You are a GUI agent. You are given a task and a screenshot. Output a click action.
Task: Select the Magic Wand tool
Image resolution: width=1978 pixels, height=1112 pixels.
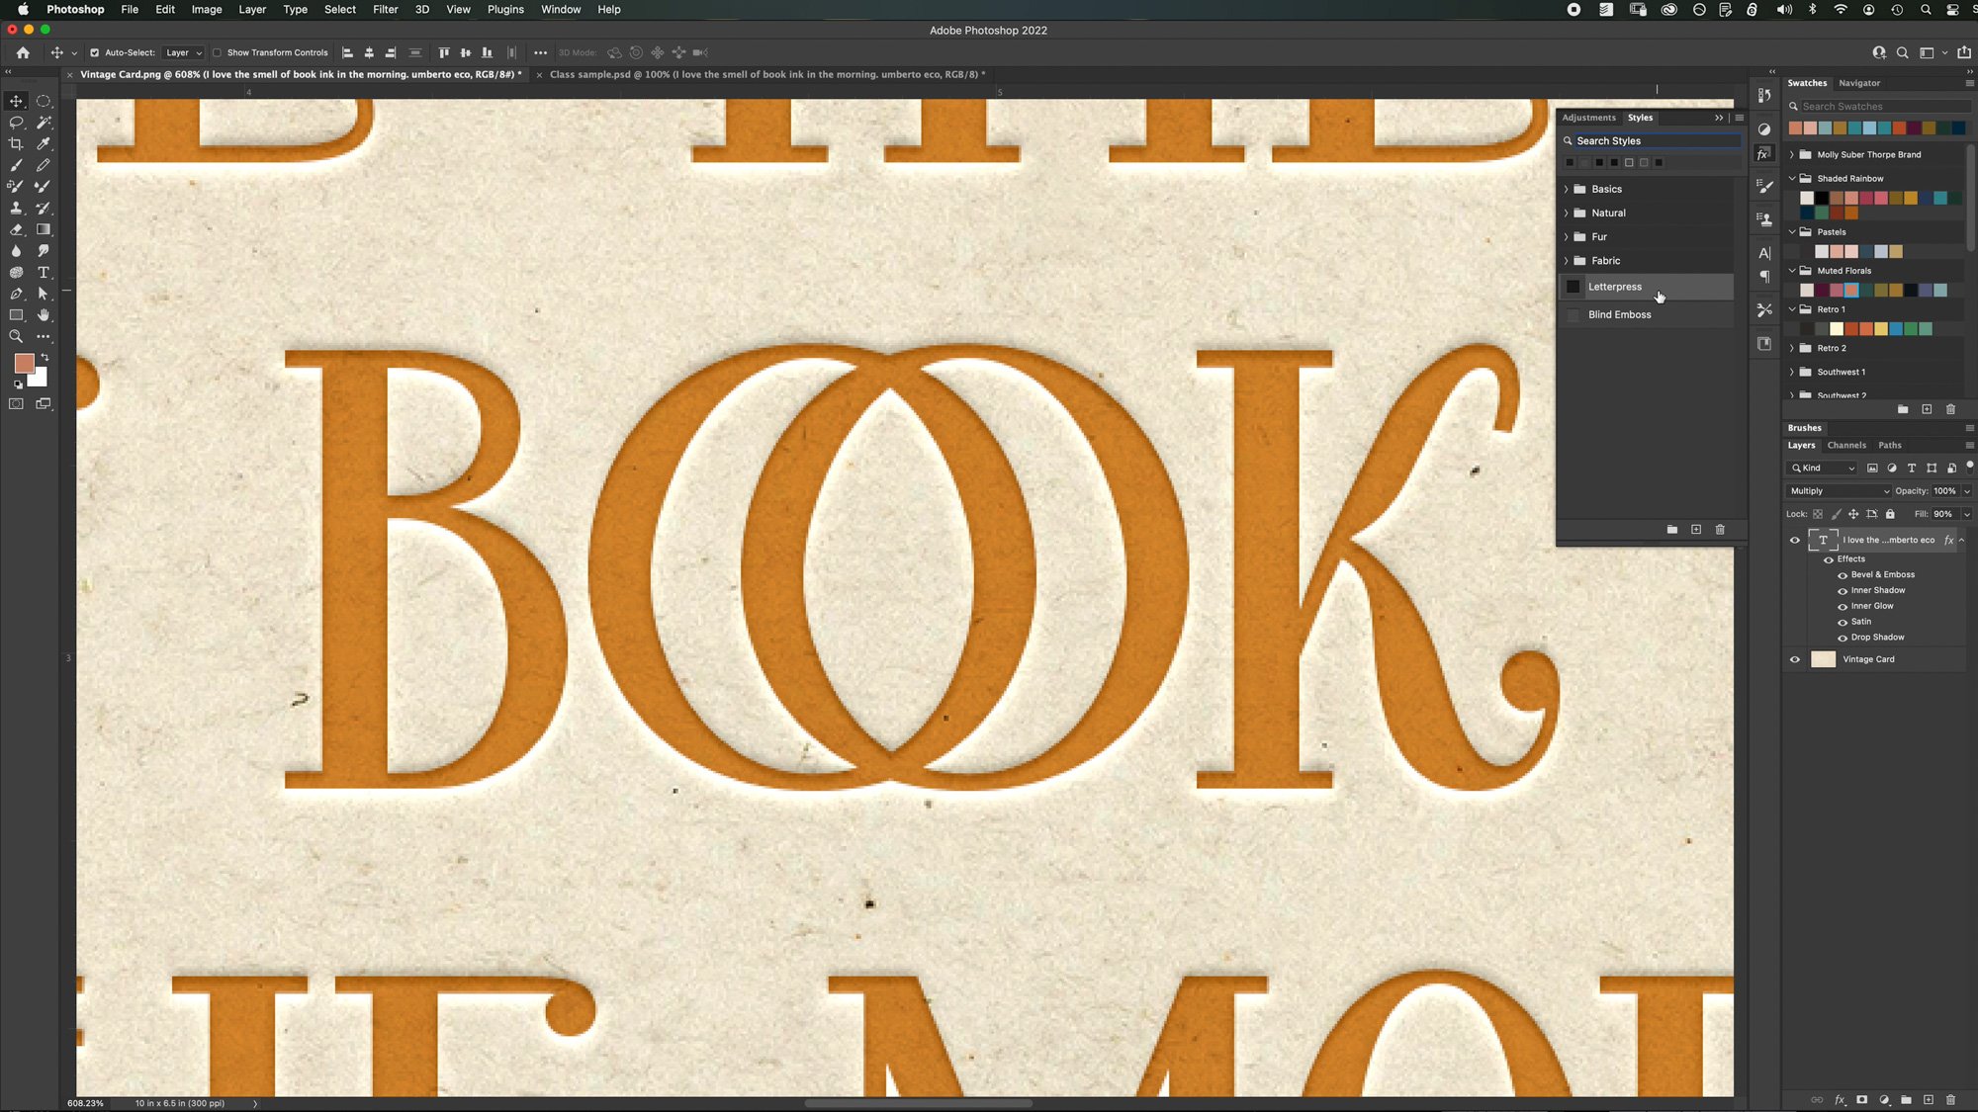[44, 123]
